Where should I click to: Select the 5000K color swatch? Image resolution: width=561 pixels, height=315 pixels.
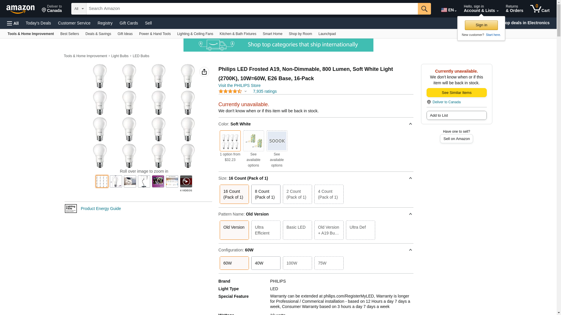pos(277,141)
